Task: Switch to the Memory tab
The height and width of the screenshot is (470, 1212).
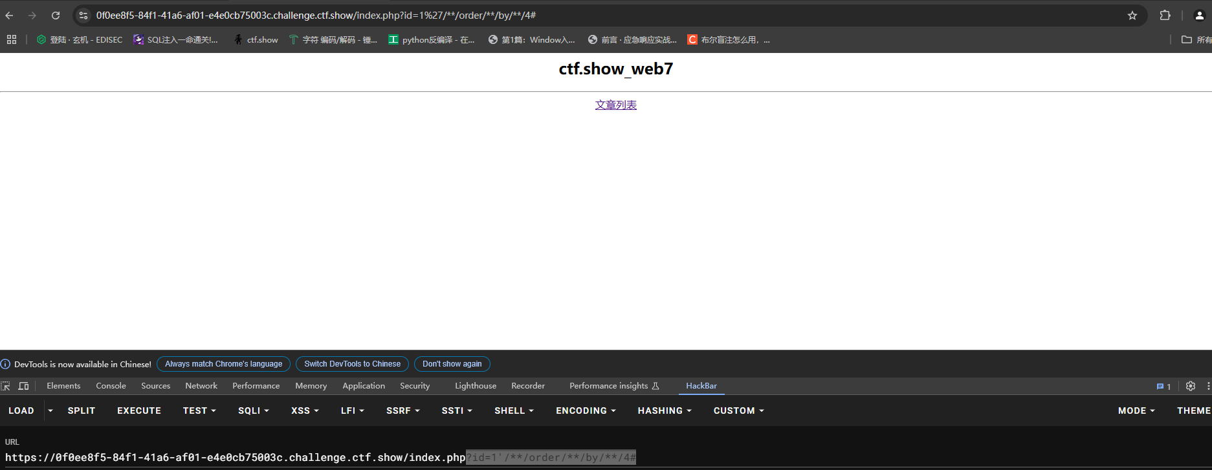Action: [311, 386]
